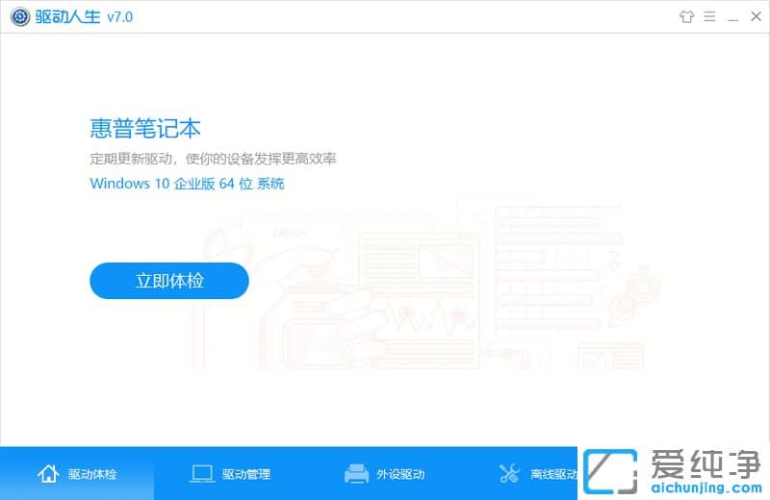Click the 惠普笔记本 heading
Screen dimensions: 770x500
point(145,129)
